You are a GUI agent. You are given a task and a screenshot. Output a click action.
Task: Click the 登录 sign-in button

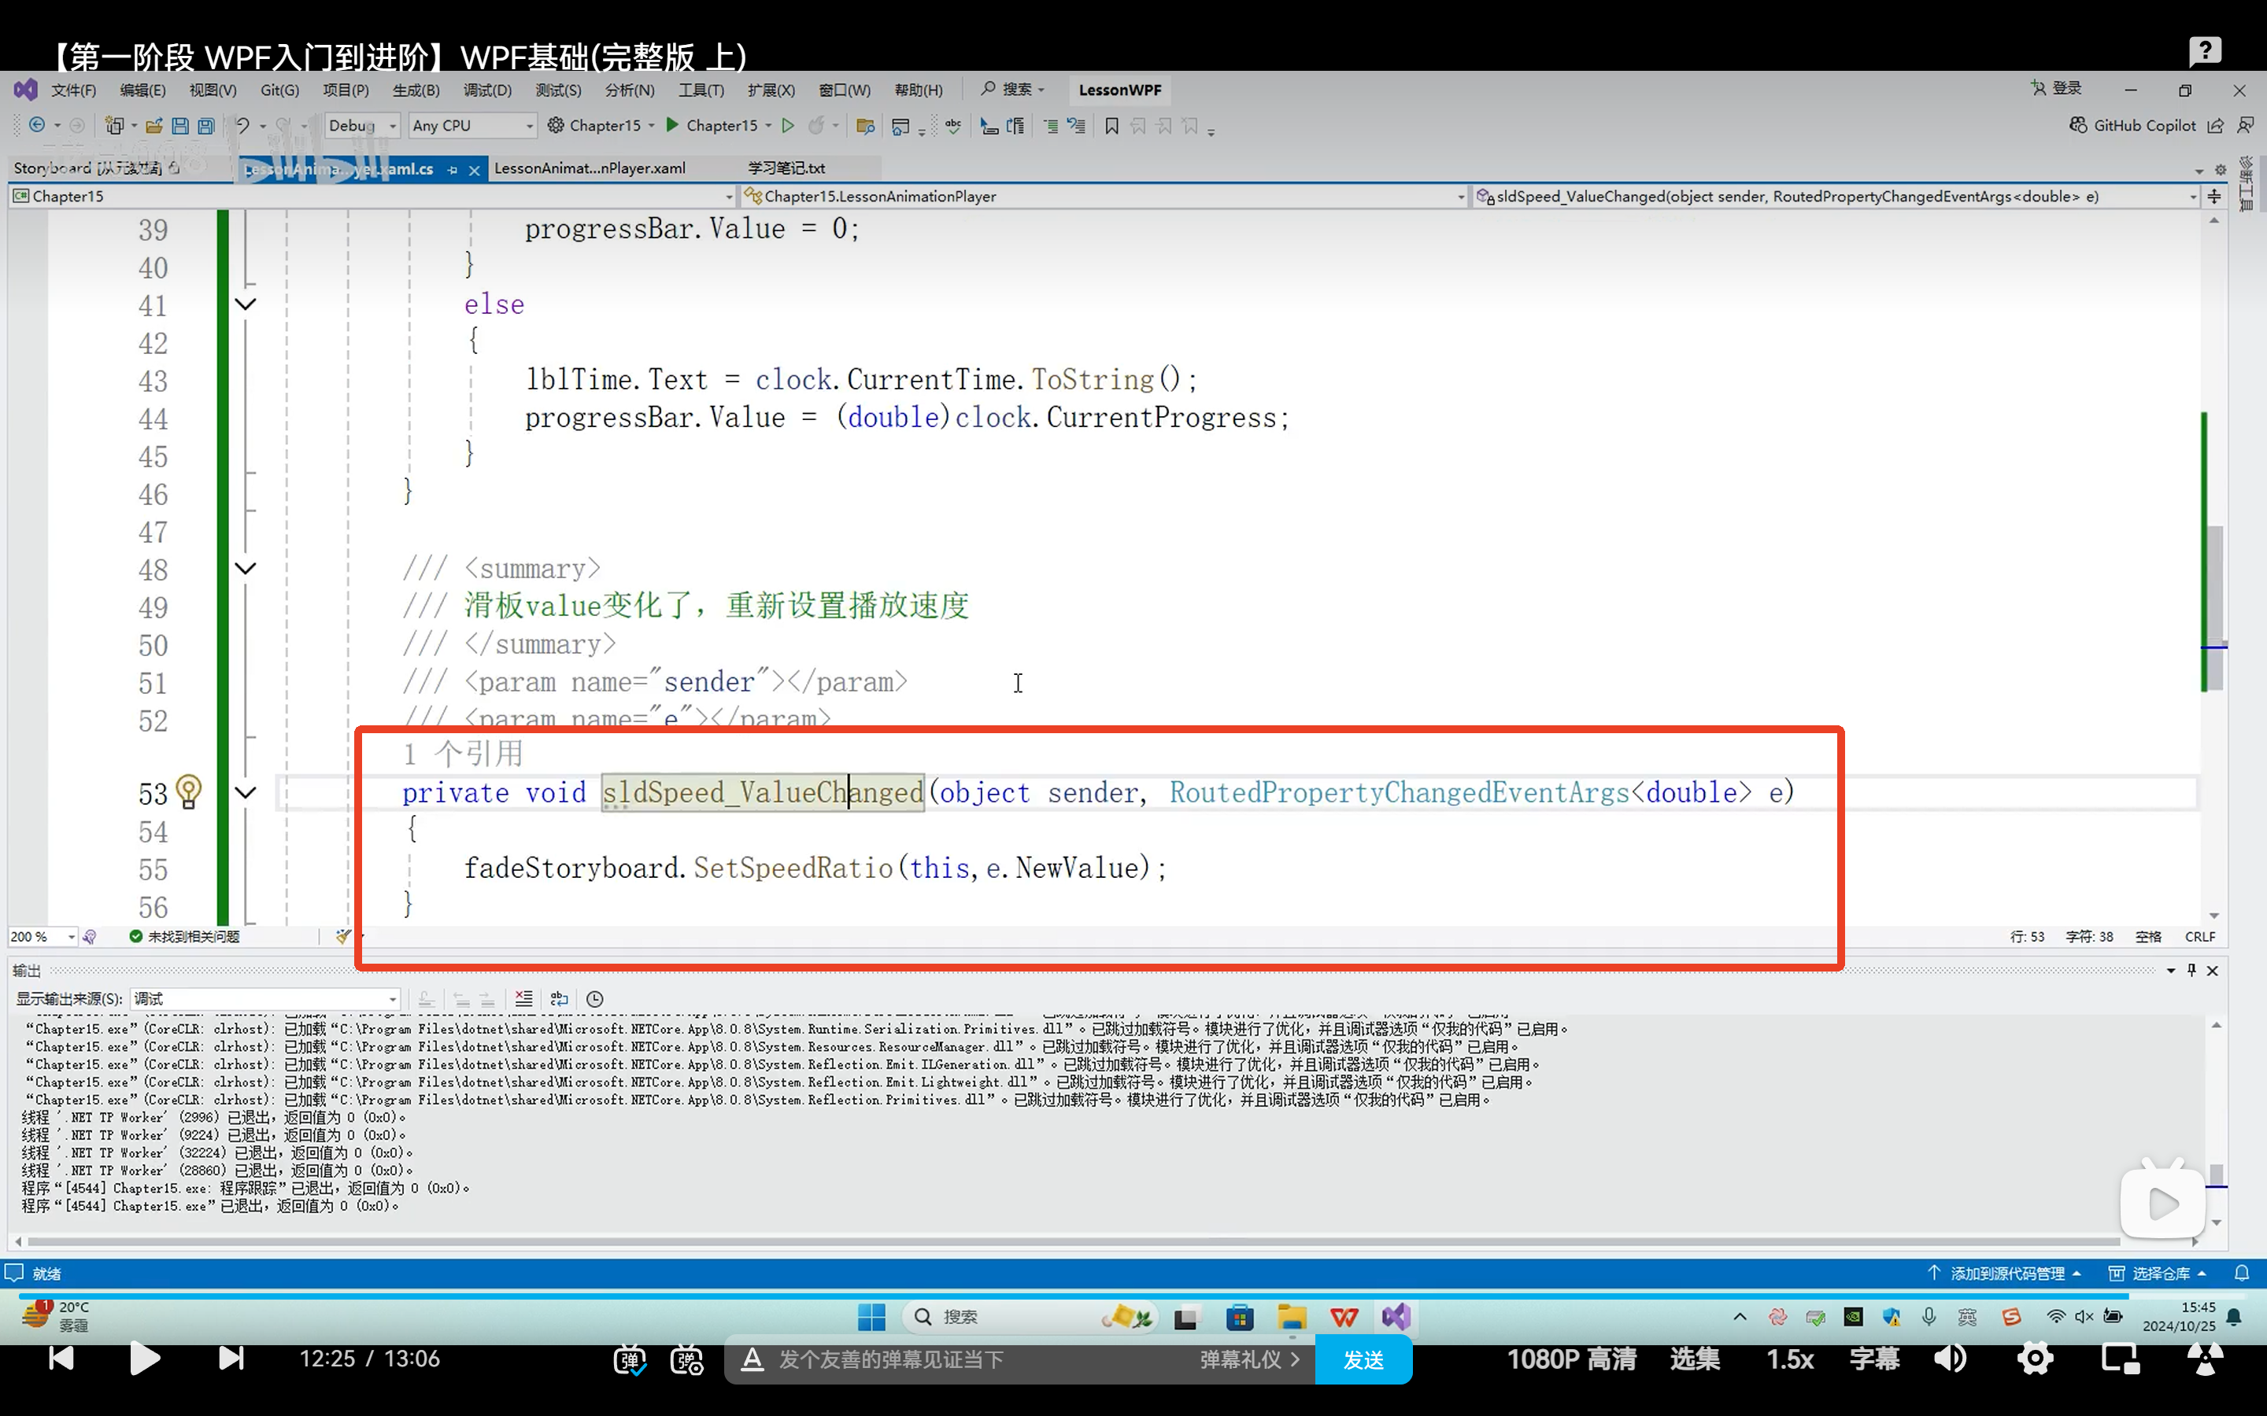pyautogui.click(x=2057, y=88)
